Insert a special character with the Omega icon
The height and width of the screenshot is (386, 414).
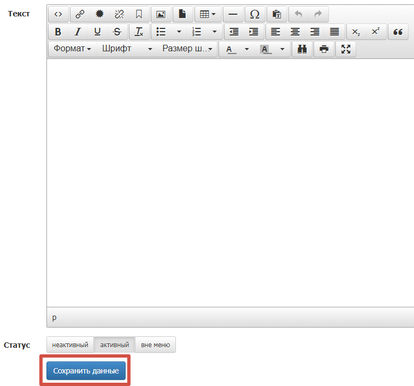point(255,14)
